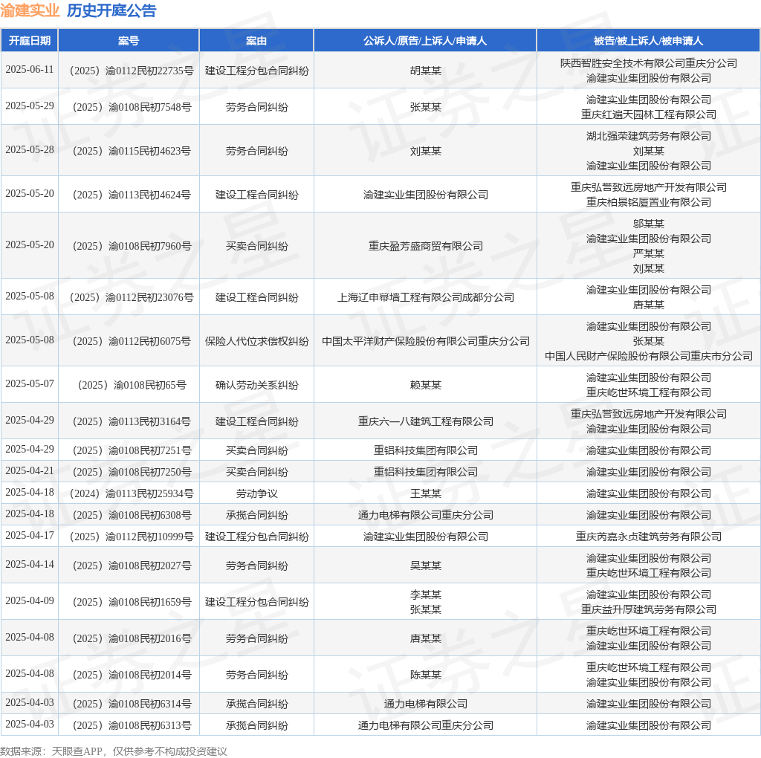Click the date 2025-05-28
This screenshot has height=758, width=761.
point(30,149)
